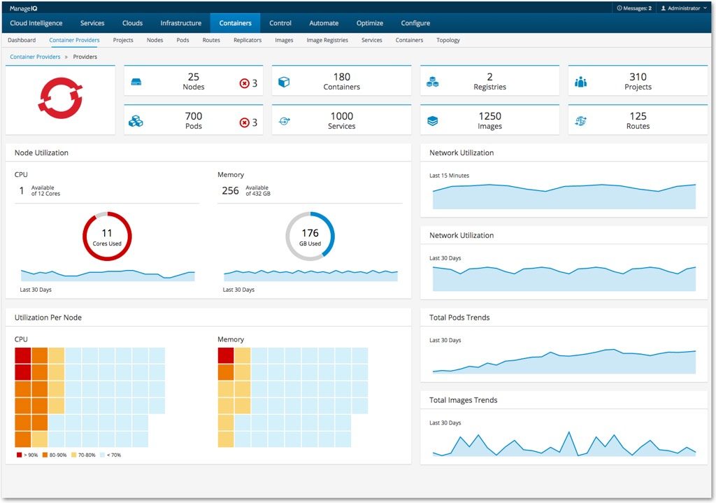Click the red error badge beside the Pods count
Screen dimensions: 716x503
(x=245, y=121)
